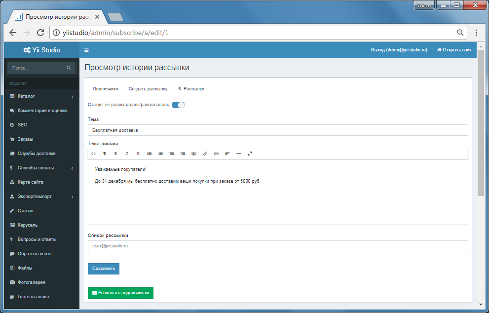Insert ordered numbered list
This screenshot has width=489, height=313.
tap(160, 154)
